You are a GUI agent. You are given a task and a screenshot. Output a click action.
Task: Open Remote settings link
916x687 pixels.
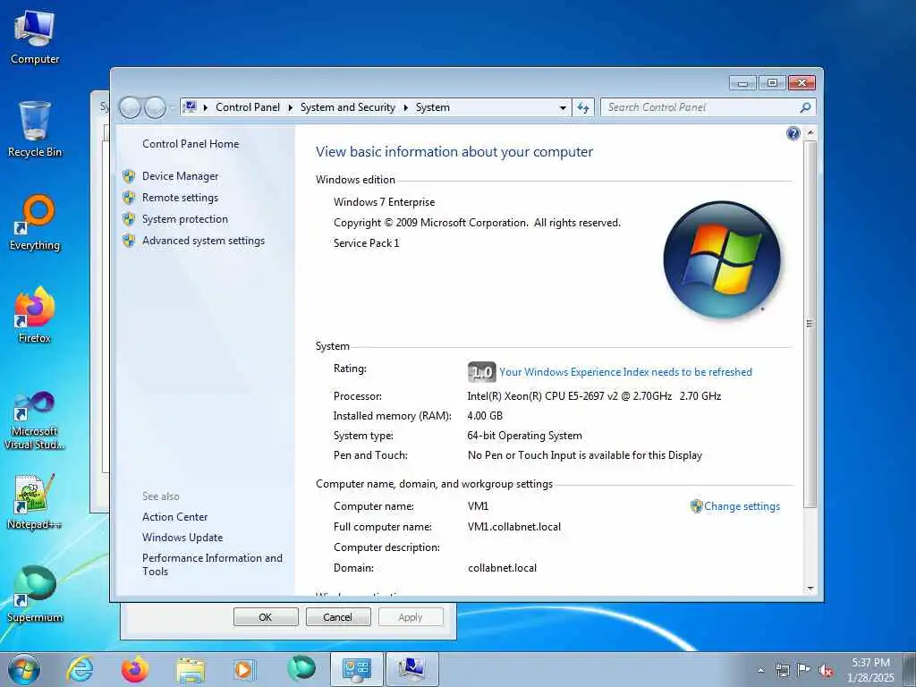click(x=180, y=198)
